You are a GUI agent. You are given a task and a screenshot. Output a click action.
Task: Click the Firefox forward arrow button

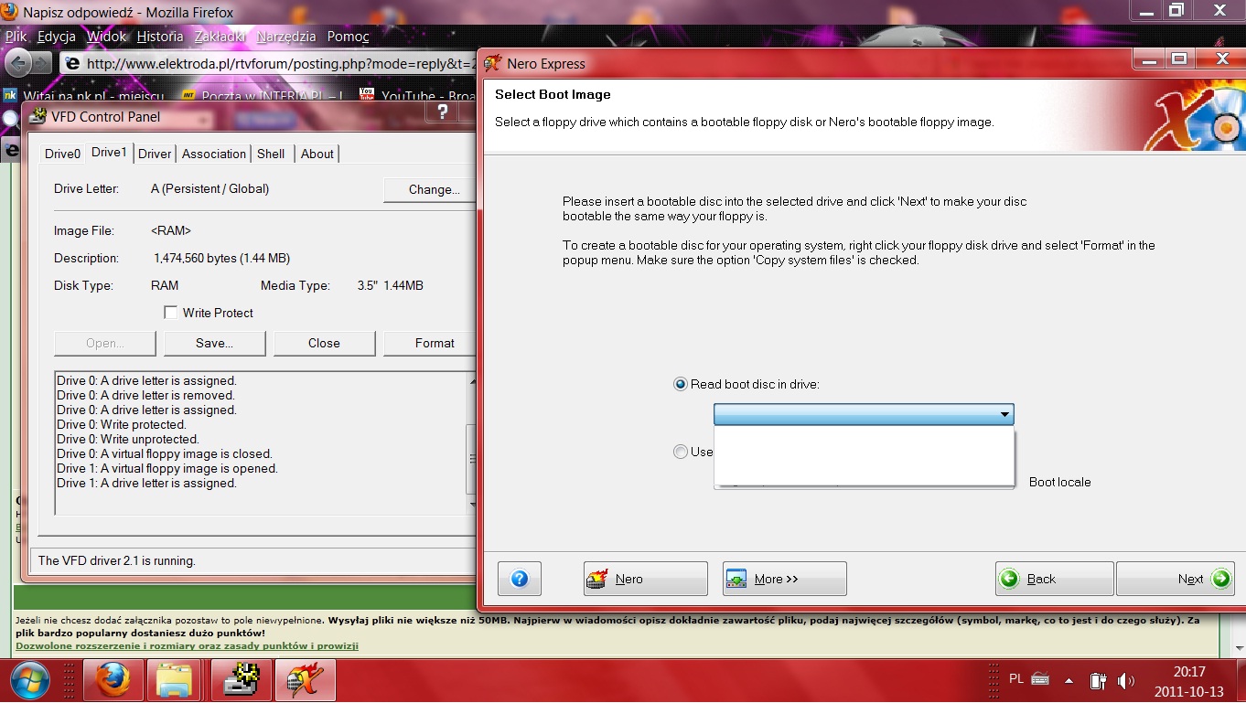coord(42,63)
